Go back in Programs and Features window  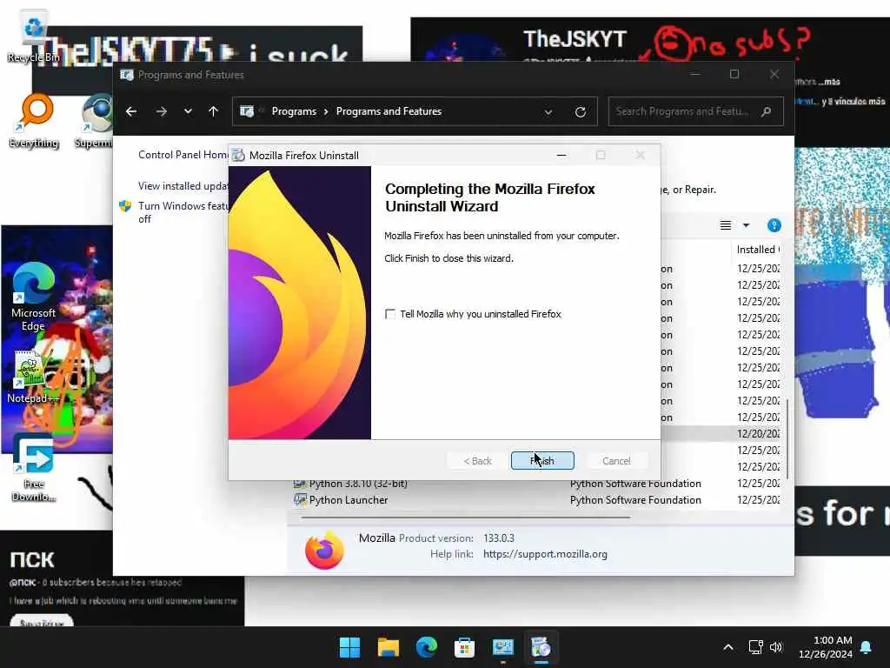pos(131,111)
